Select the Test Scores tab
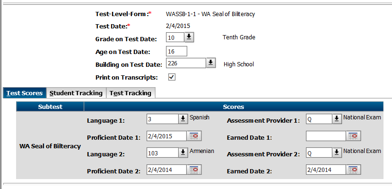The width and height of the screenshot is (392, 189). tap(25, 93)
